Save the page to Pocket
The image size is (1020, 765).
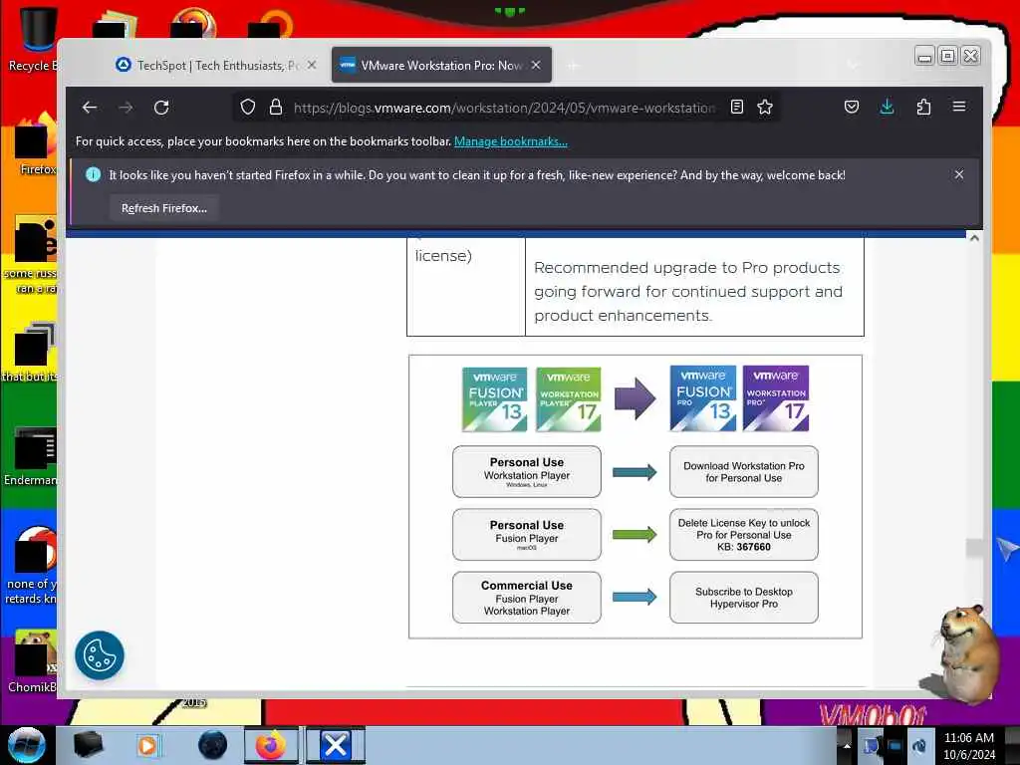point(852,108)
